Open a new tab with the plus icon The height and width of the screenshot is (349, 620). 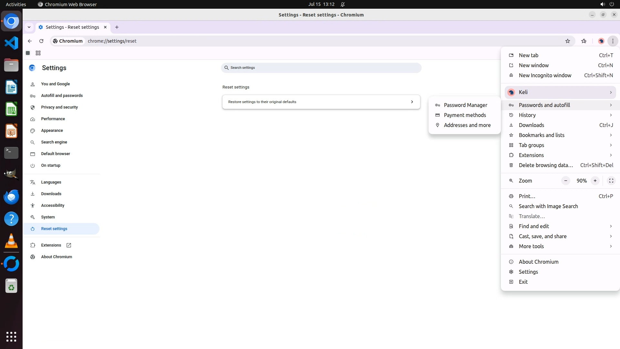[x=117, y=27]
